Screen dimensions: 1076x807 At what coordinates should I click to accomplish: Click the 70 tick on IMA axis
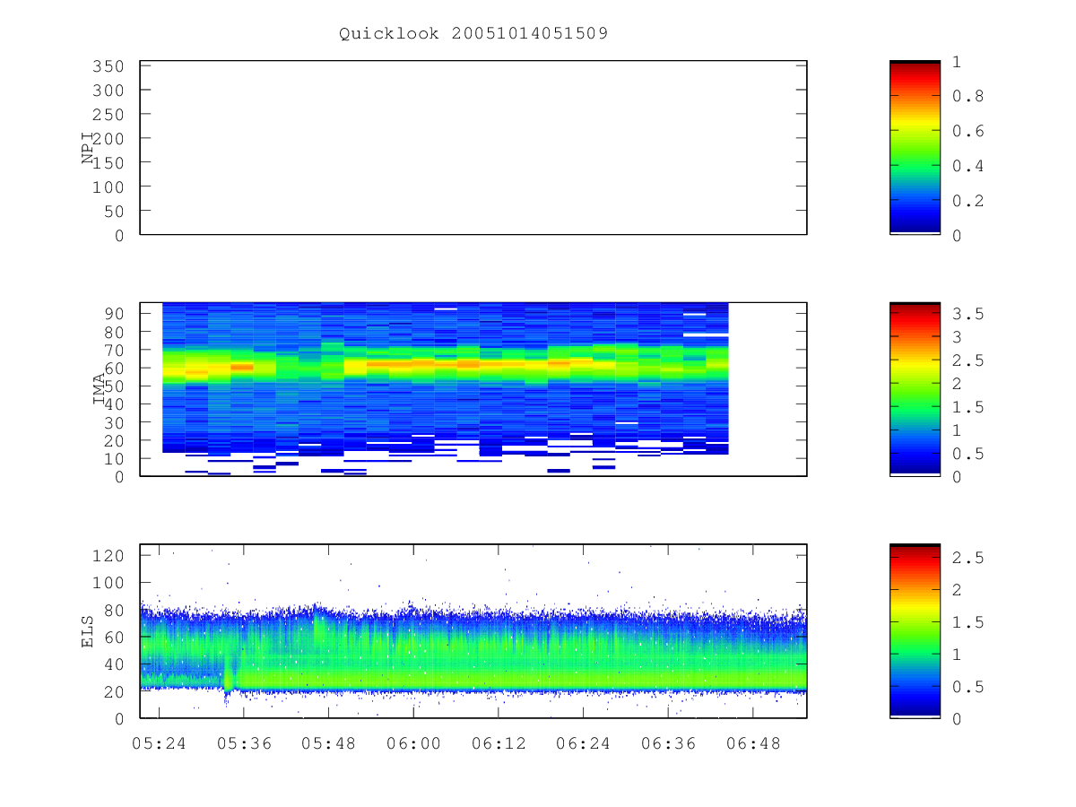[113, 350]
